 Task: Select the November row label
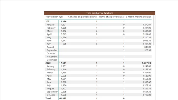(52, 57)
